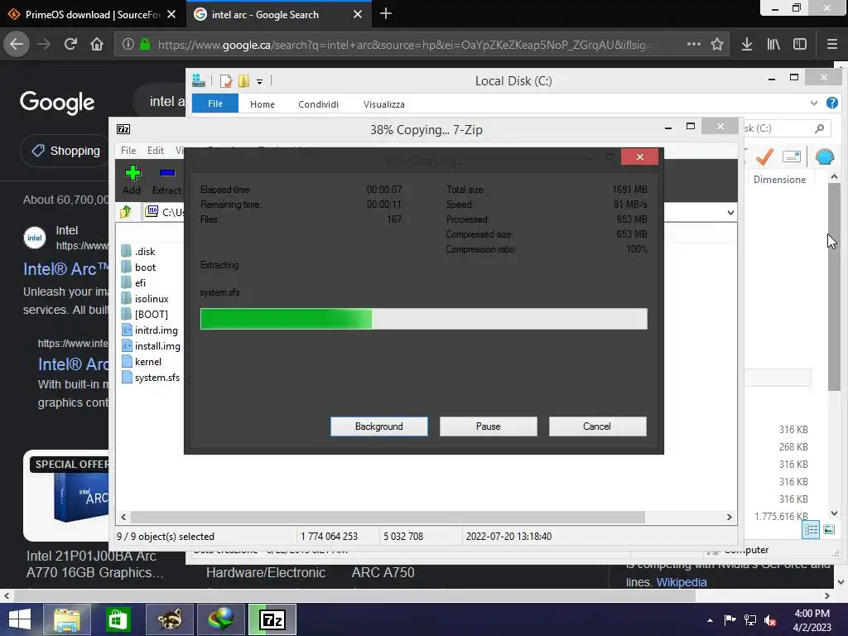Viewport: 848px width, 636px height.
Task: Click the muted volume tray icon
Action: (x=770, y=620)
